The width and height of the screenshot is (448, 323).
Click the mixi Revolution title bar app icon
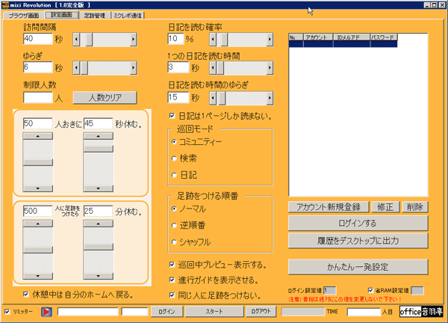pos(5,5)
